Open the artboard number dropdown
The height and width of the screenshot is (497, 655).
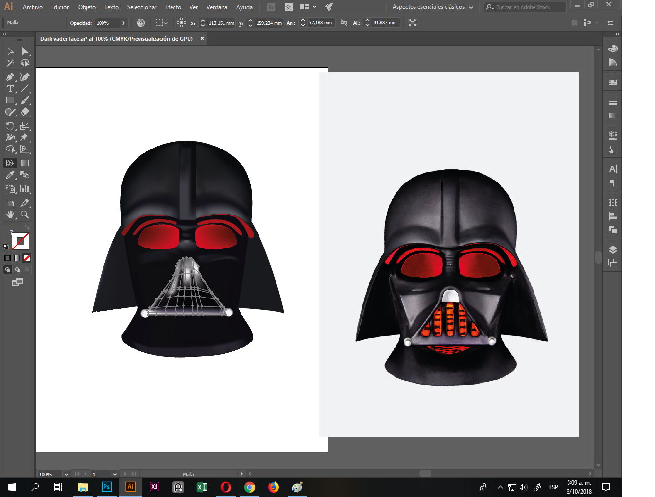point(115,474)
